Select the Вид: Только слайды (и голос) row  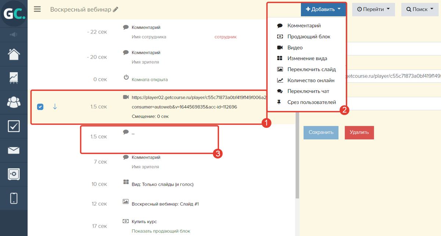(162, 184)
